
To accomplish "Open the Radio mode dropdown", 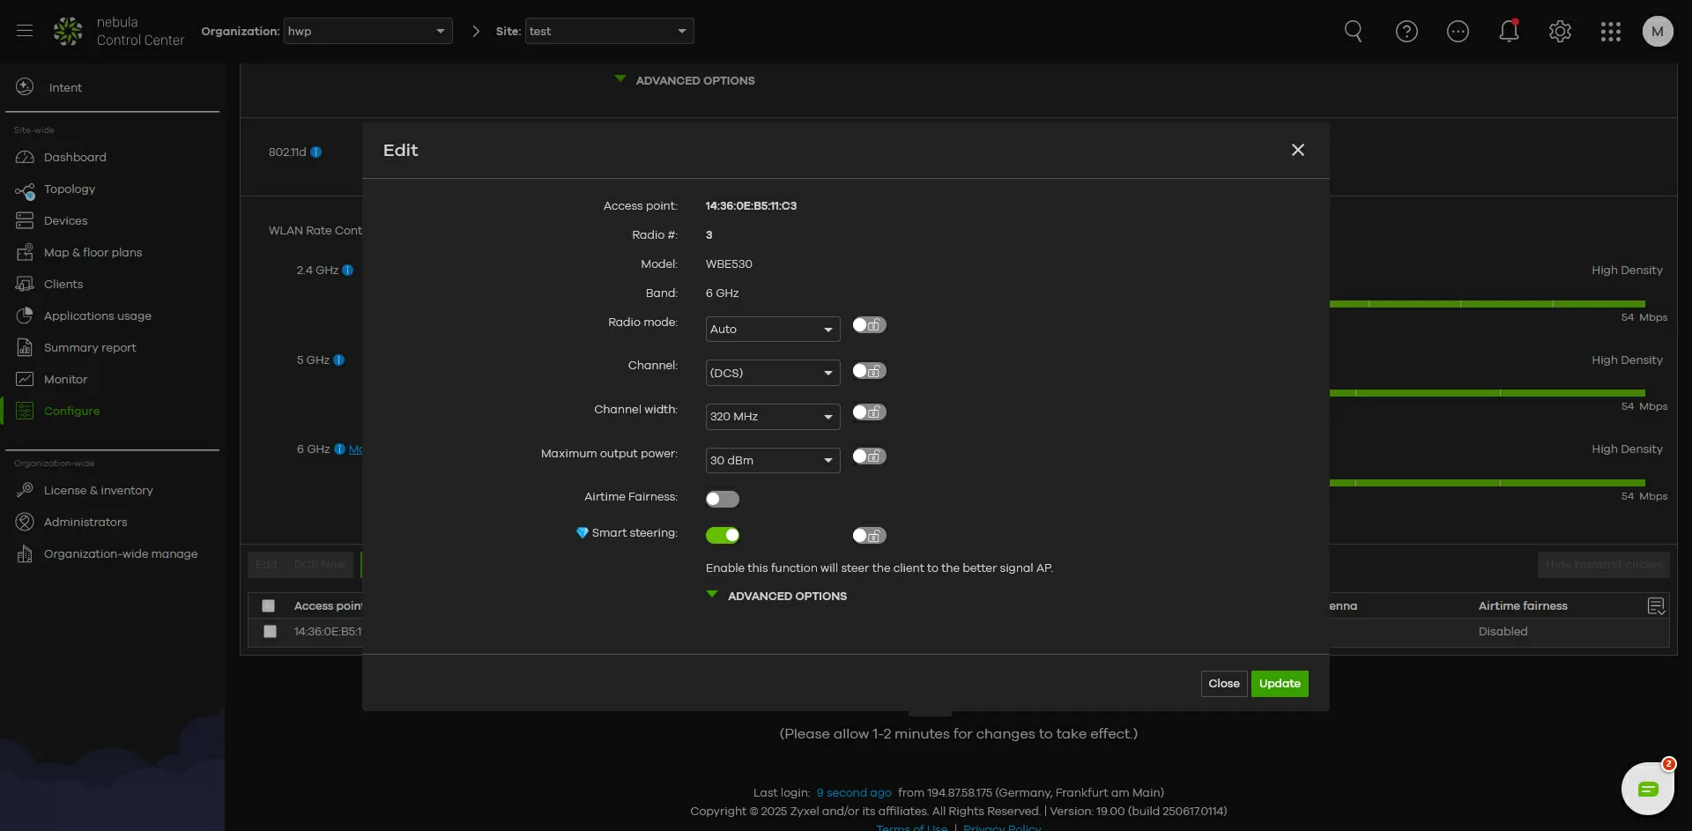I will coord(772,329).
